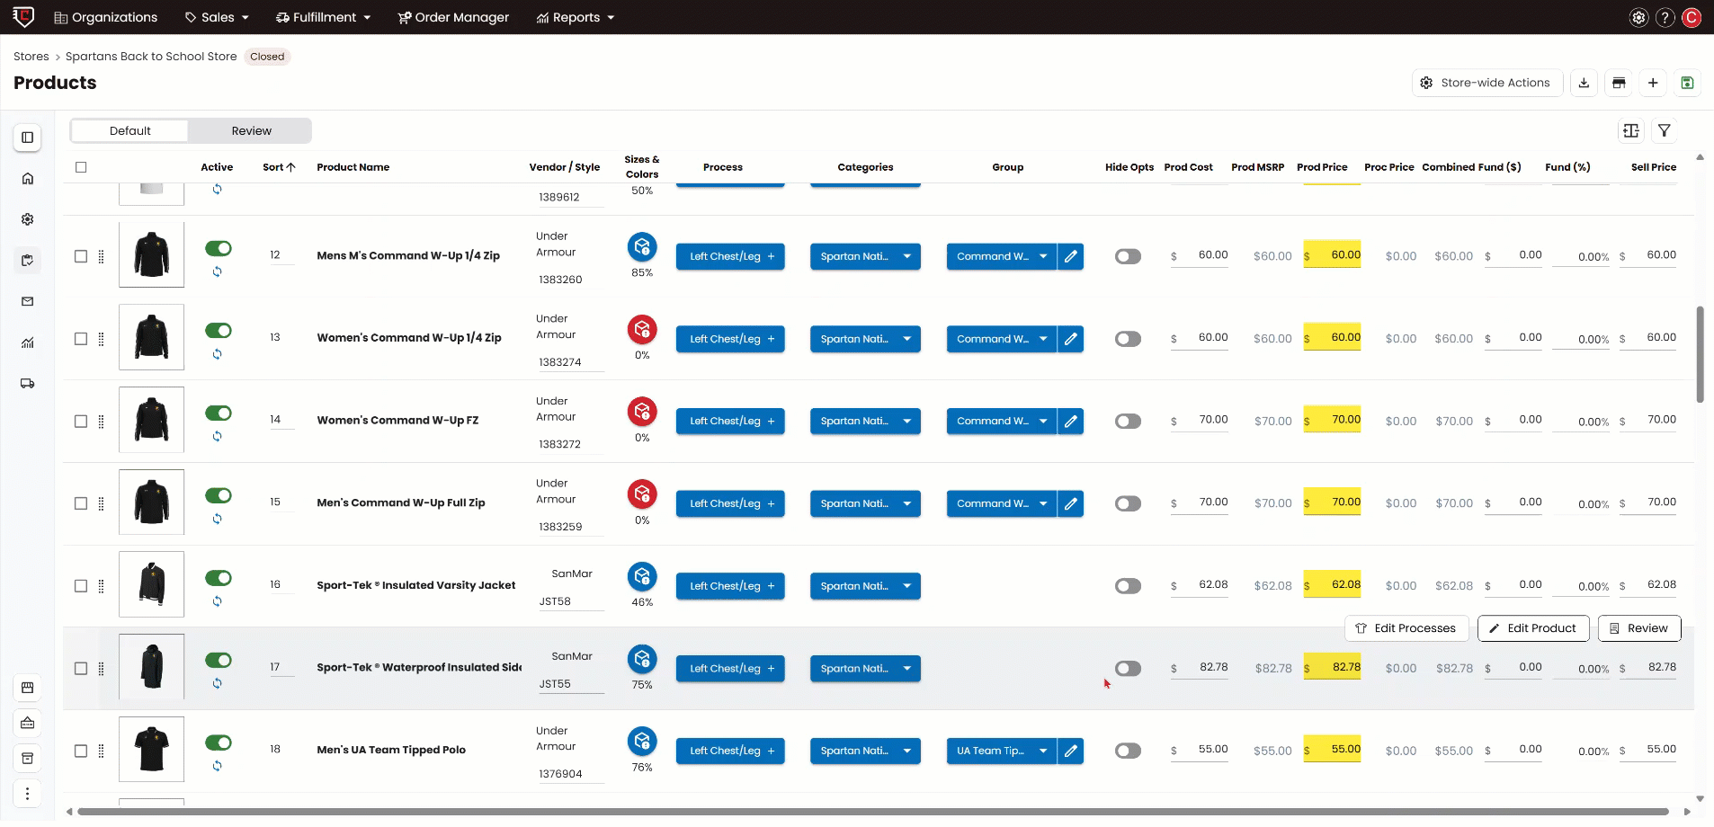Open the column layout settings icon
This screenshot has height=827, width=1714.
pyautogui.click(x=1631, y=131)
